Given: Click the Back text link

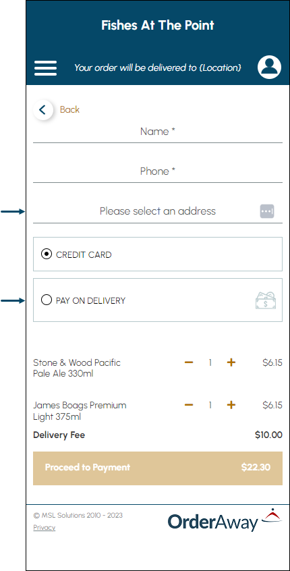Looking at the screenshot, I should click(69, 109).
